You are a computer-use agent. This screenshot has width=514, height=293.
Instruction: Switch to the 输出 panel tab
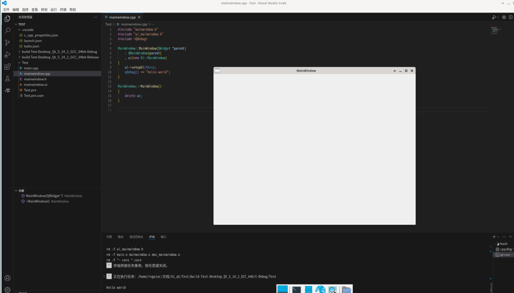[120, 236]
